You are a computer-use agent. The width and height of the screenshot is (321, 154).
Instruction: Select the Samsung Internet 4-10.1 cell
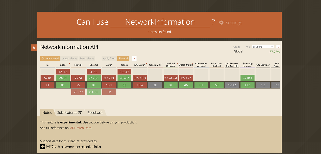(247, 78)
